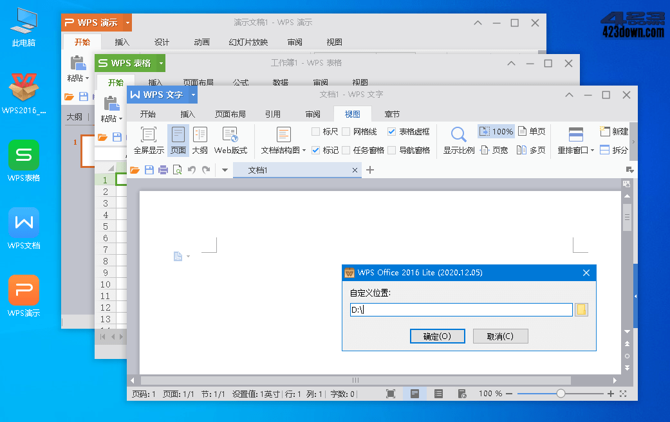The image size is (670, 422).
Task: Enable the 标尺 ruler checkbox
Action: click(x=314, y=131)
